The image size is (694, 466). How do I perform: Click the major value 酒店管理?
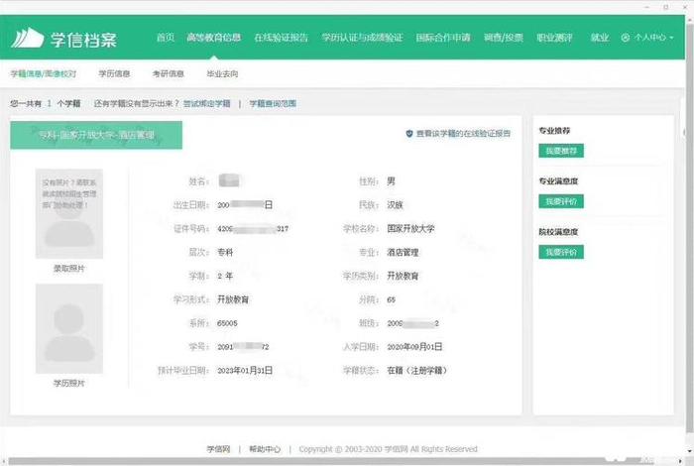[403, 252]
